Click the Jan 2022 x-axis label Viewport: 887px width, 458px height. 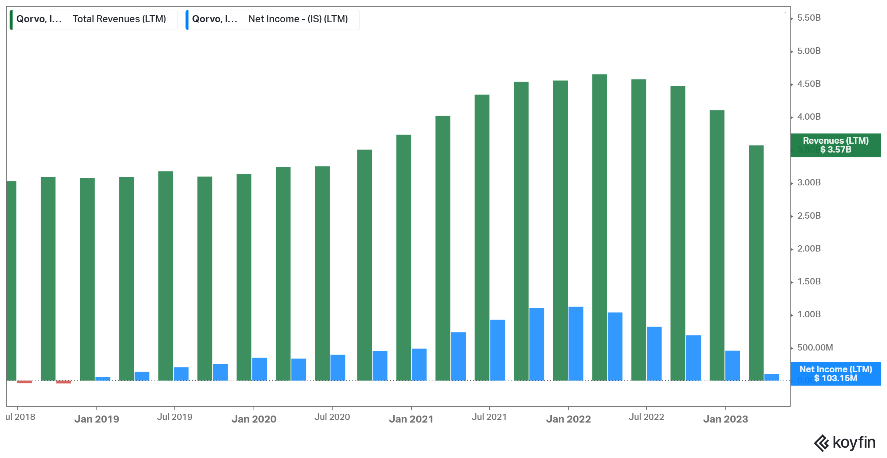click(568, 419)
